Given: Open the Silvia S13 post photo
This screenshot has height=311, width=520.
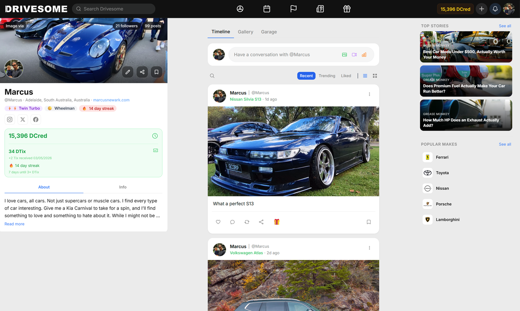Looking at the screenshot, I should click(x=293, y=151).
